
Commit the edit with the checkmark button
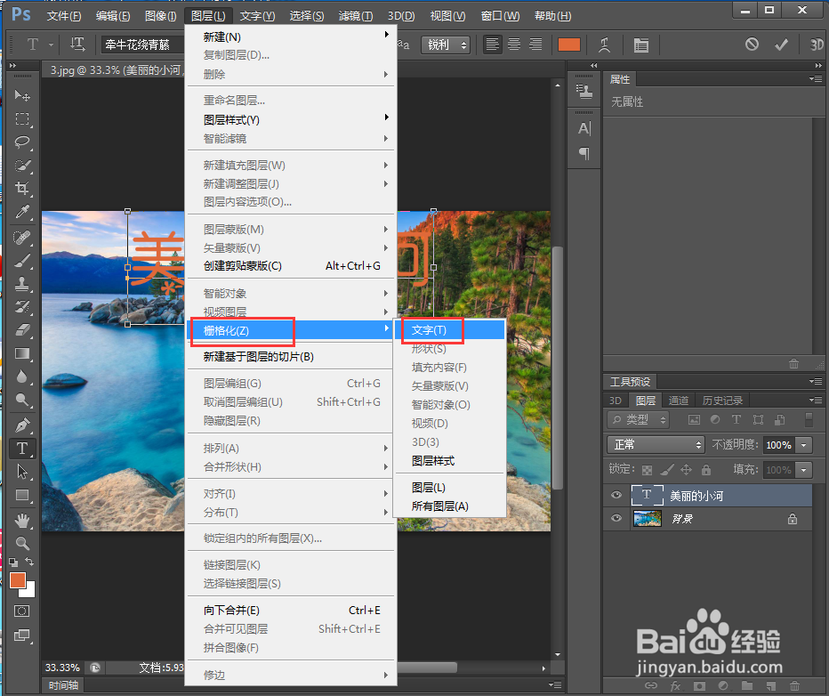click(x=779, y=43)
